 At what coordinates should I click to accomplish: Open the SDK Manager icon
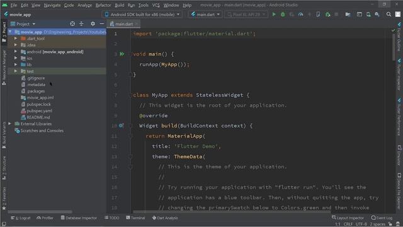[377, 15]
